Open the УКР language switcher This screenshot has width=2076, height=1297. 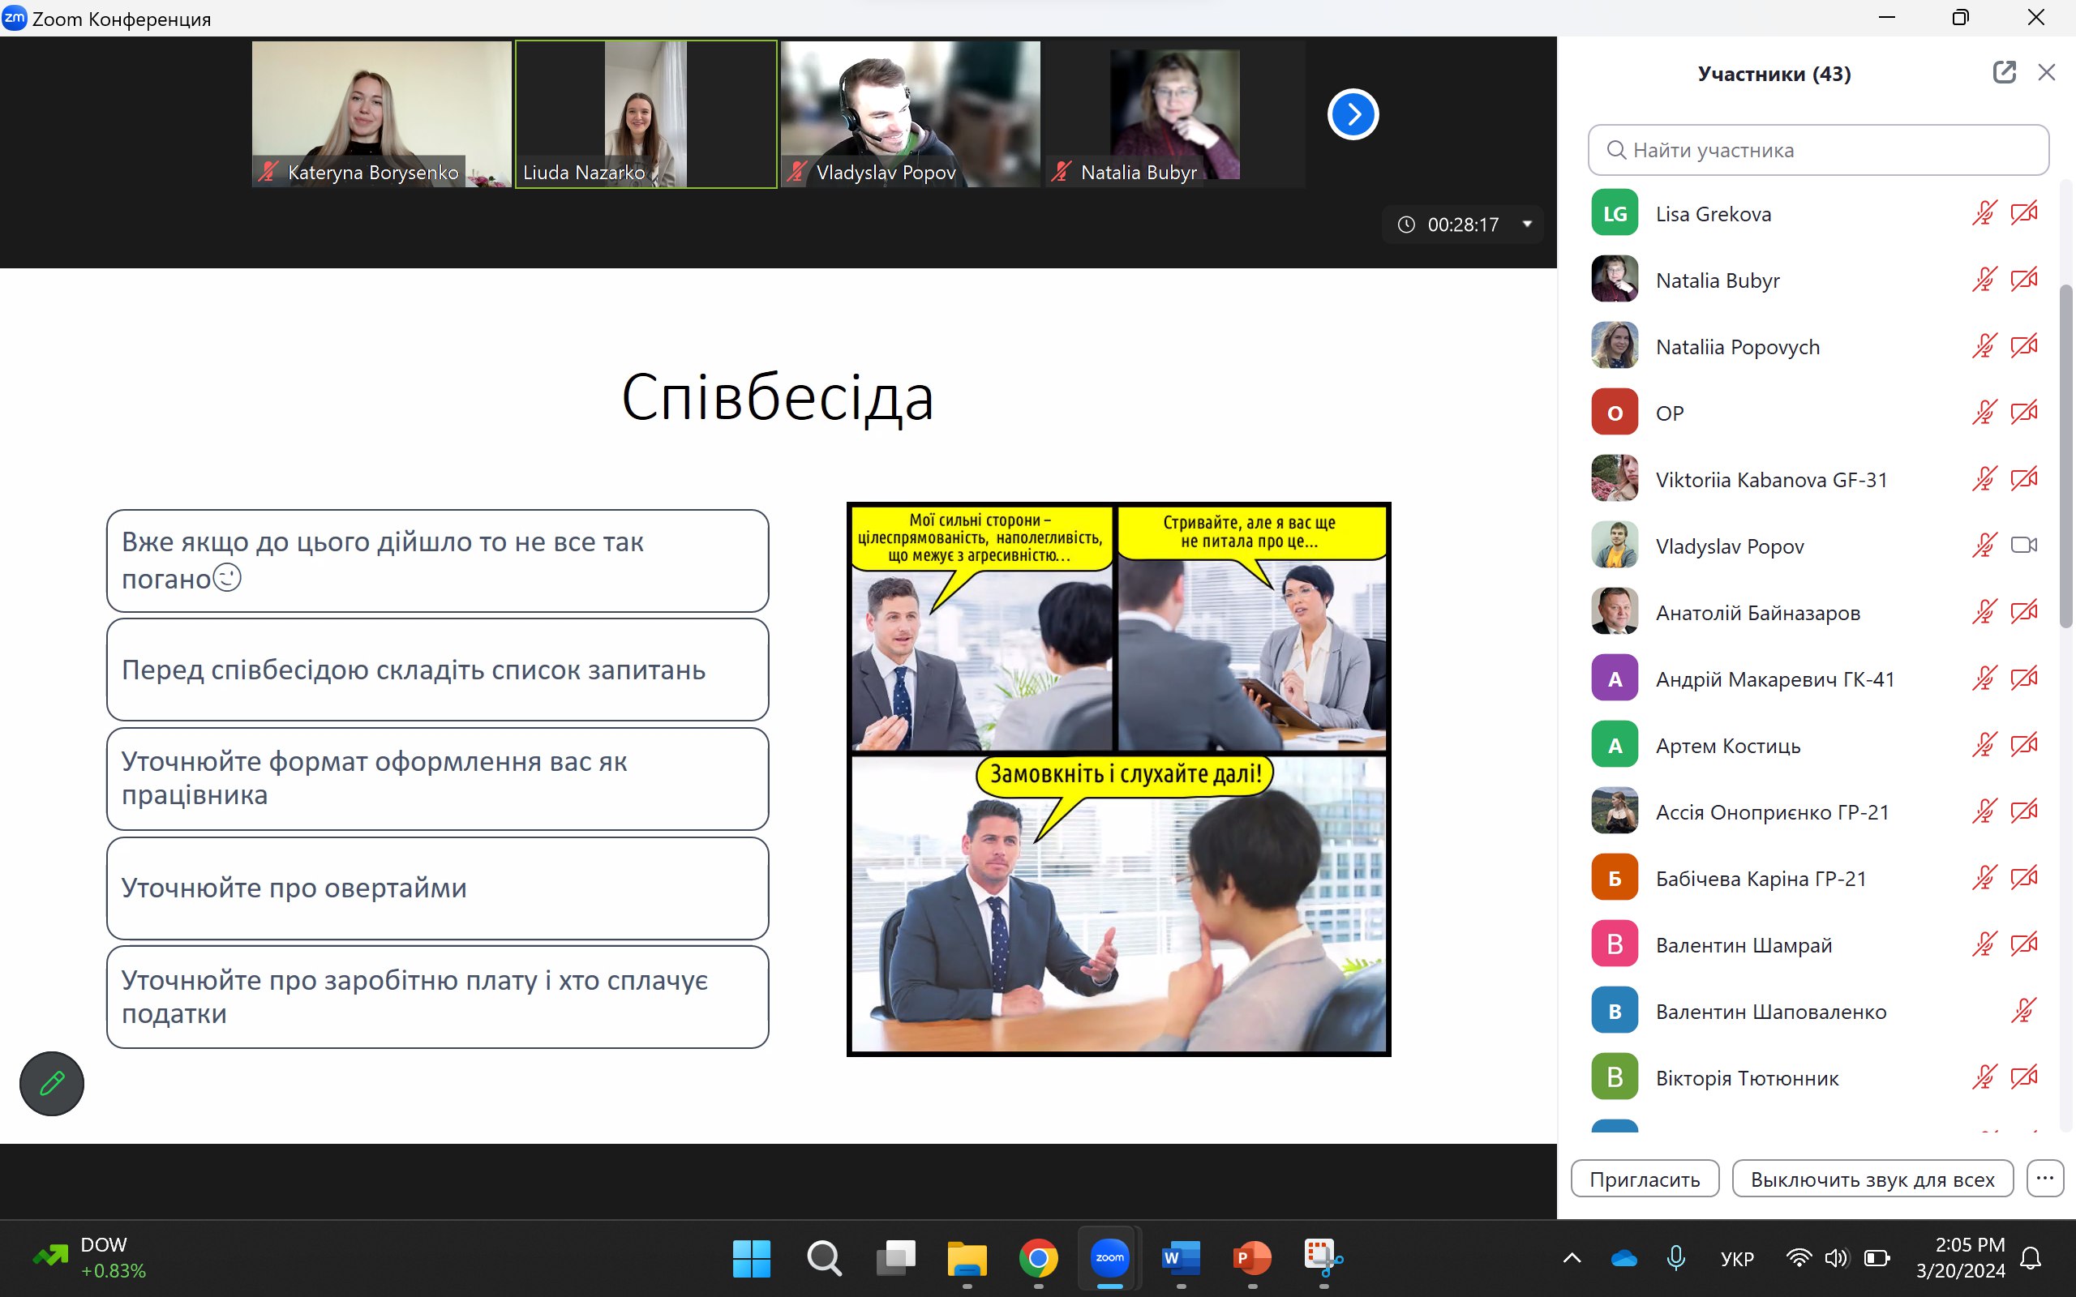click(x=1736, y=1258)
